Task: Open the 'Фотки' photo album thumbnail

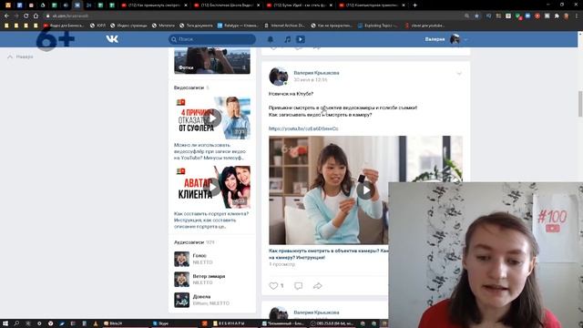Action: [212, 61]
